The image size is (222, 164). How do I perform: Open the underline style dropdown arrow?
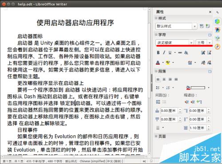pos(175,53)
